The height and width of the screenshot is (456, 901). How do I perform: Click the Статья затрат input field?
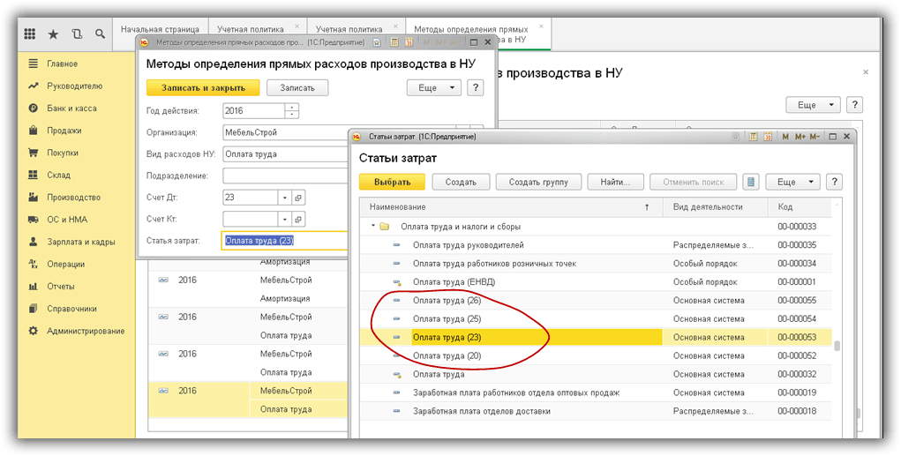tap(285, 241)
